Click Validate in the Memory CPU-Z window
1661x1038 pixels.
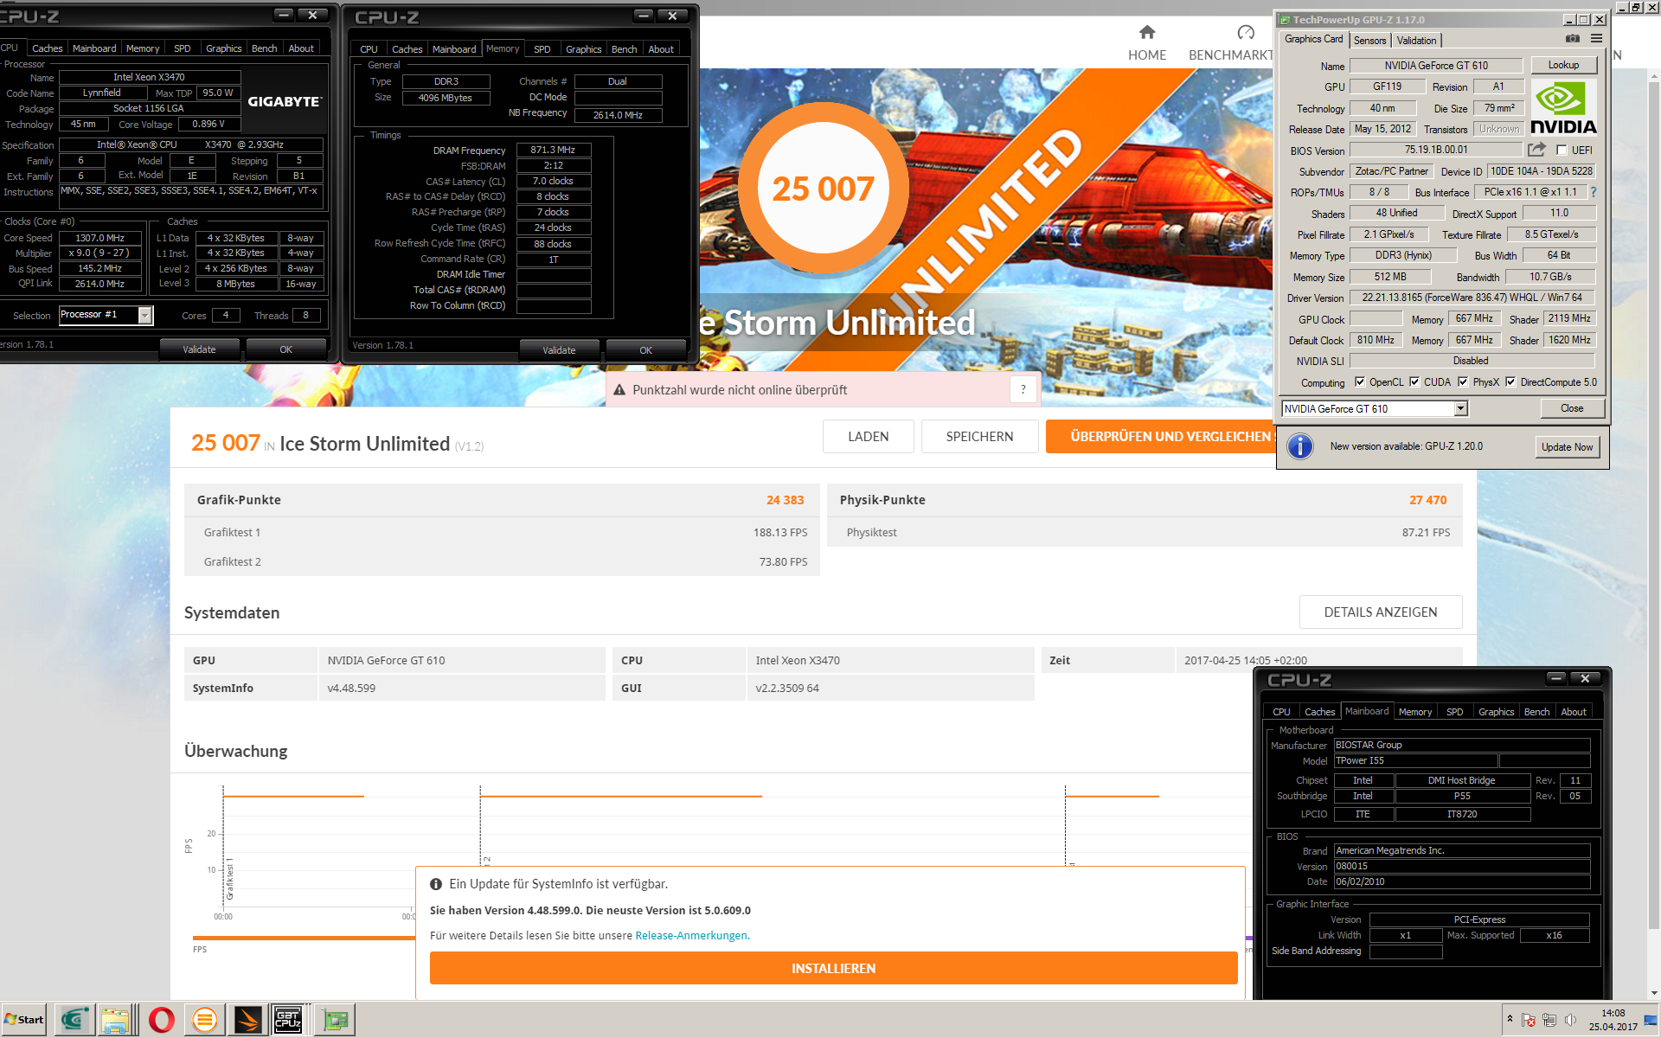pos(559,350)
